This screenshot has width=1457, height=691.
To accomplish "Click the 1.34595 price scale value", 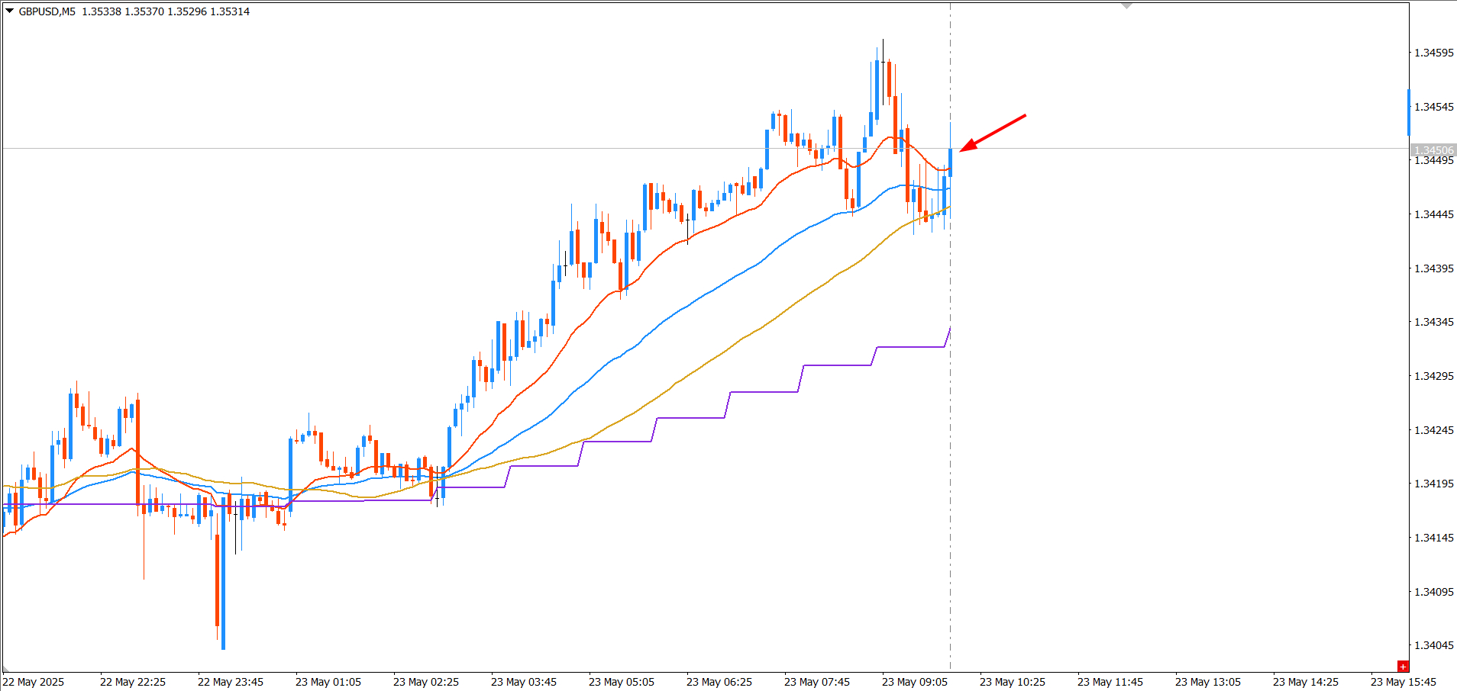I will (x=1434, y=53).
